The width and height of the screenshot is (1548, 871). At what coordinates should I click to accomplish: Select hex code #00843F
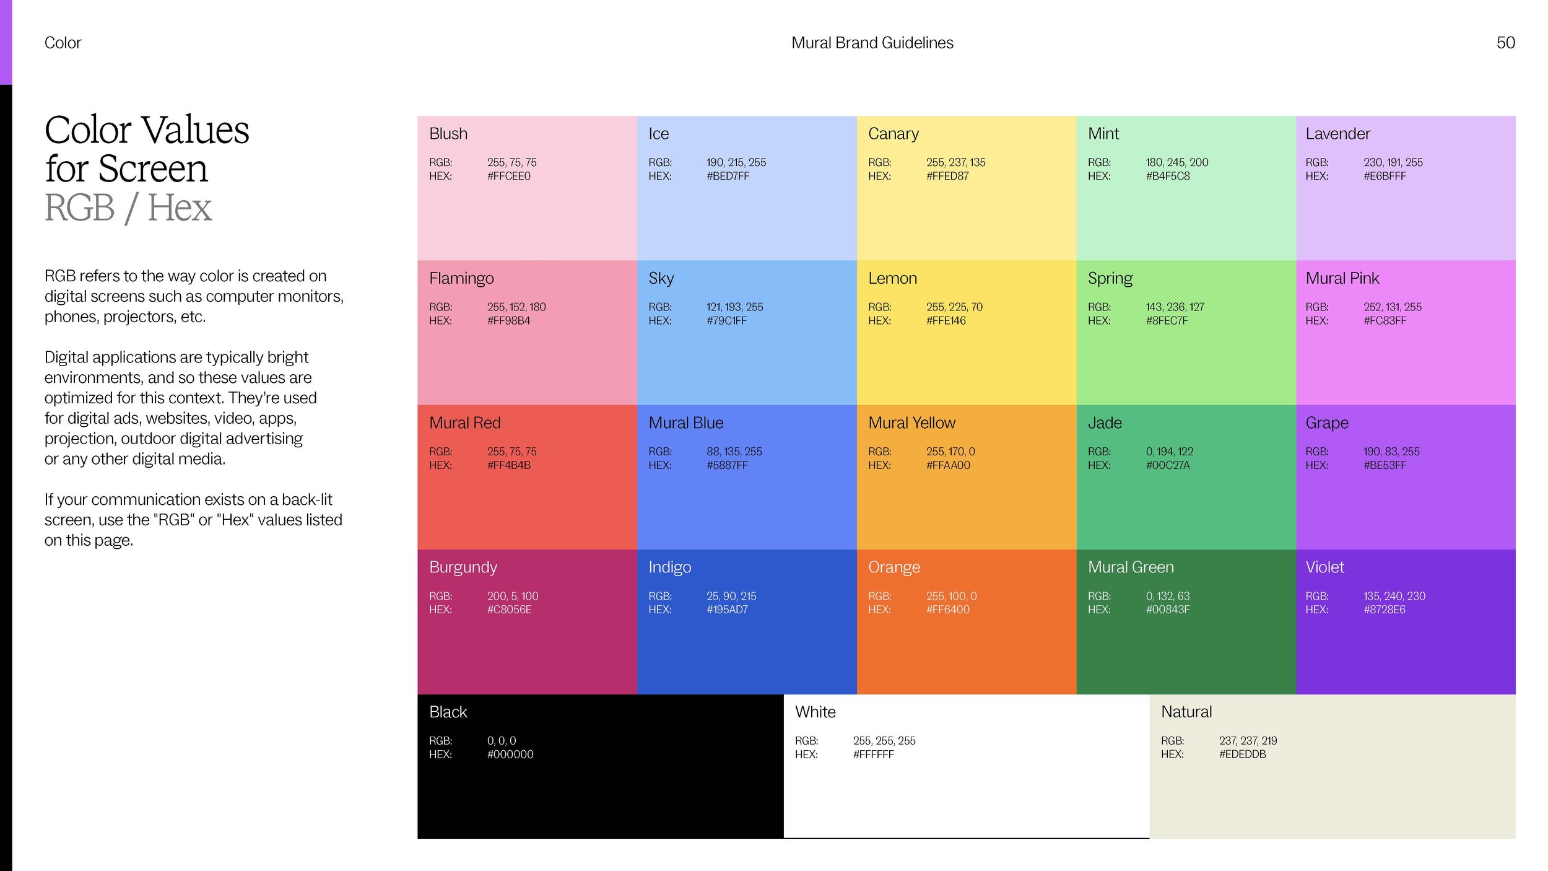tap(1168, 610)
